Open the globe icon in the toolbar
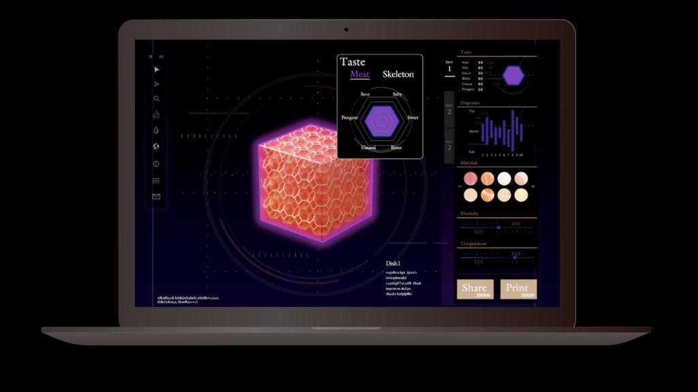The image size is (698, 392). [156, 146]
